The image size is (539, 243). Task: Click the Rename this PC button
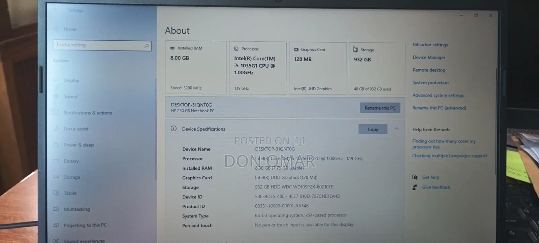click(380, 108)
